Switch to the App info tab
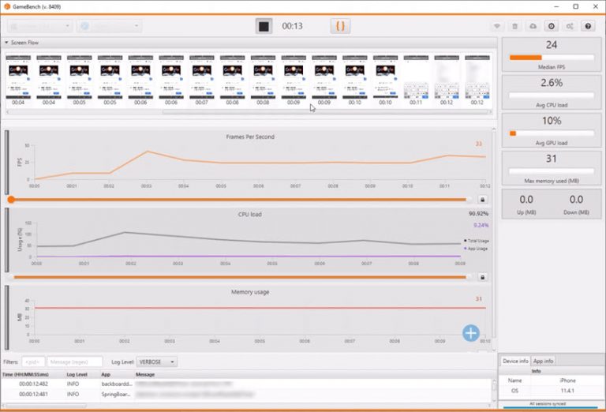 [x=543, y=361]
